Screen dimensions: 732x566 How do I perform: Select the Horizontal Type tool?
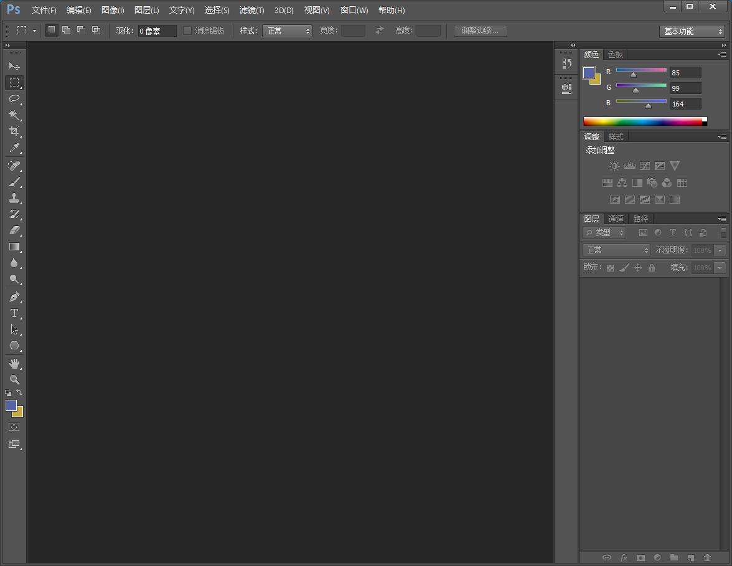tap(14, 313)
